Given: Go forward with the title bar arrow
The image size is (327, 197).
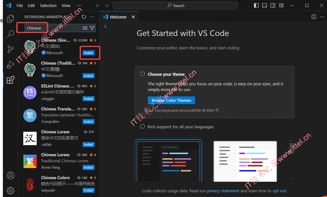Looking at the screenshot, I should (106, 6).
